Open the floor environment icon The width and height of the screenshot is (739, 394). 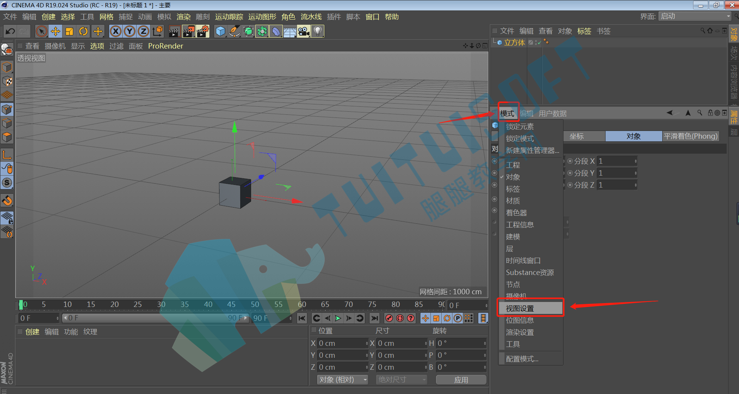[x=290, y=32]
